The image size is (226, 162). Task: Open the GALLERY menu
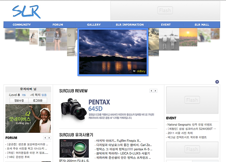94,25
